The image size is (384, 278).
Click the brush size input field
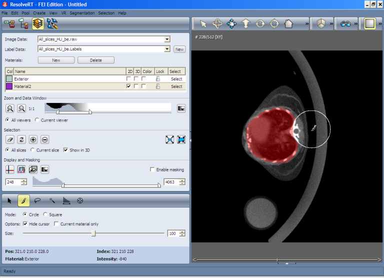coord(172,233)
